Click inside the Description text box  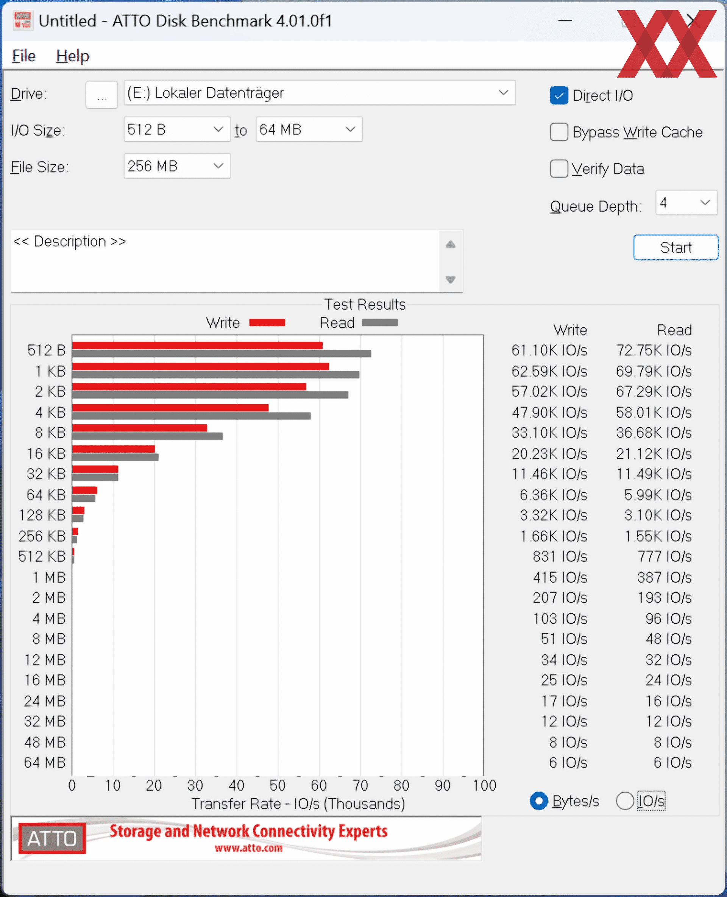tap(225, 261)
